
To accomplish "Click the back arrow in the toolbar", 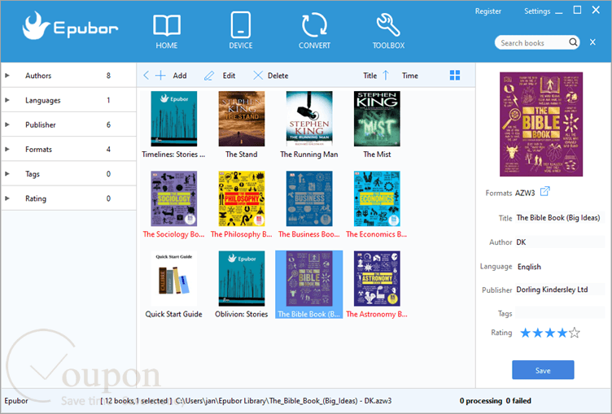I will click(146, 76).
